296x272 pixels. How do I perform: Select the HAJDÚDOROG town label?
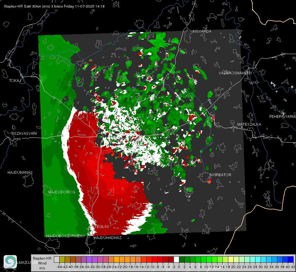pos(62,192)
